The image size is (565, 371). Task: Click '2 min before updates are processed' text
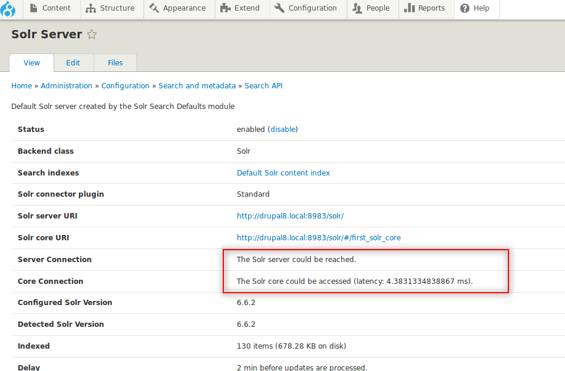(302, 367)
